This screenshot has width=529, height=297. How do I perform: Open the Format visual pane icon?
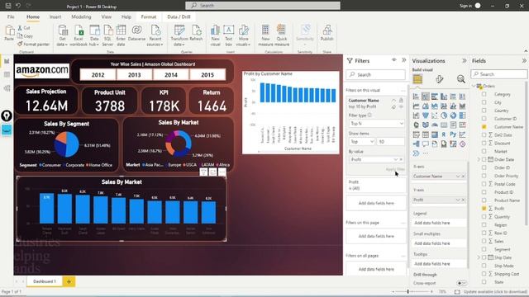click(439, 79)
